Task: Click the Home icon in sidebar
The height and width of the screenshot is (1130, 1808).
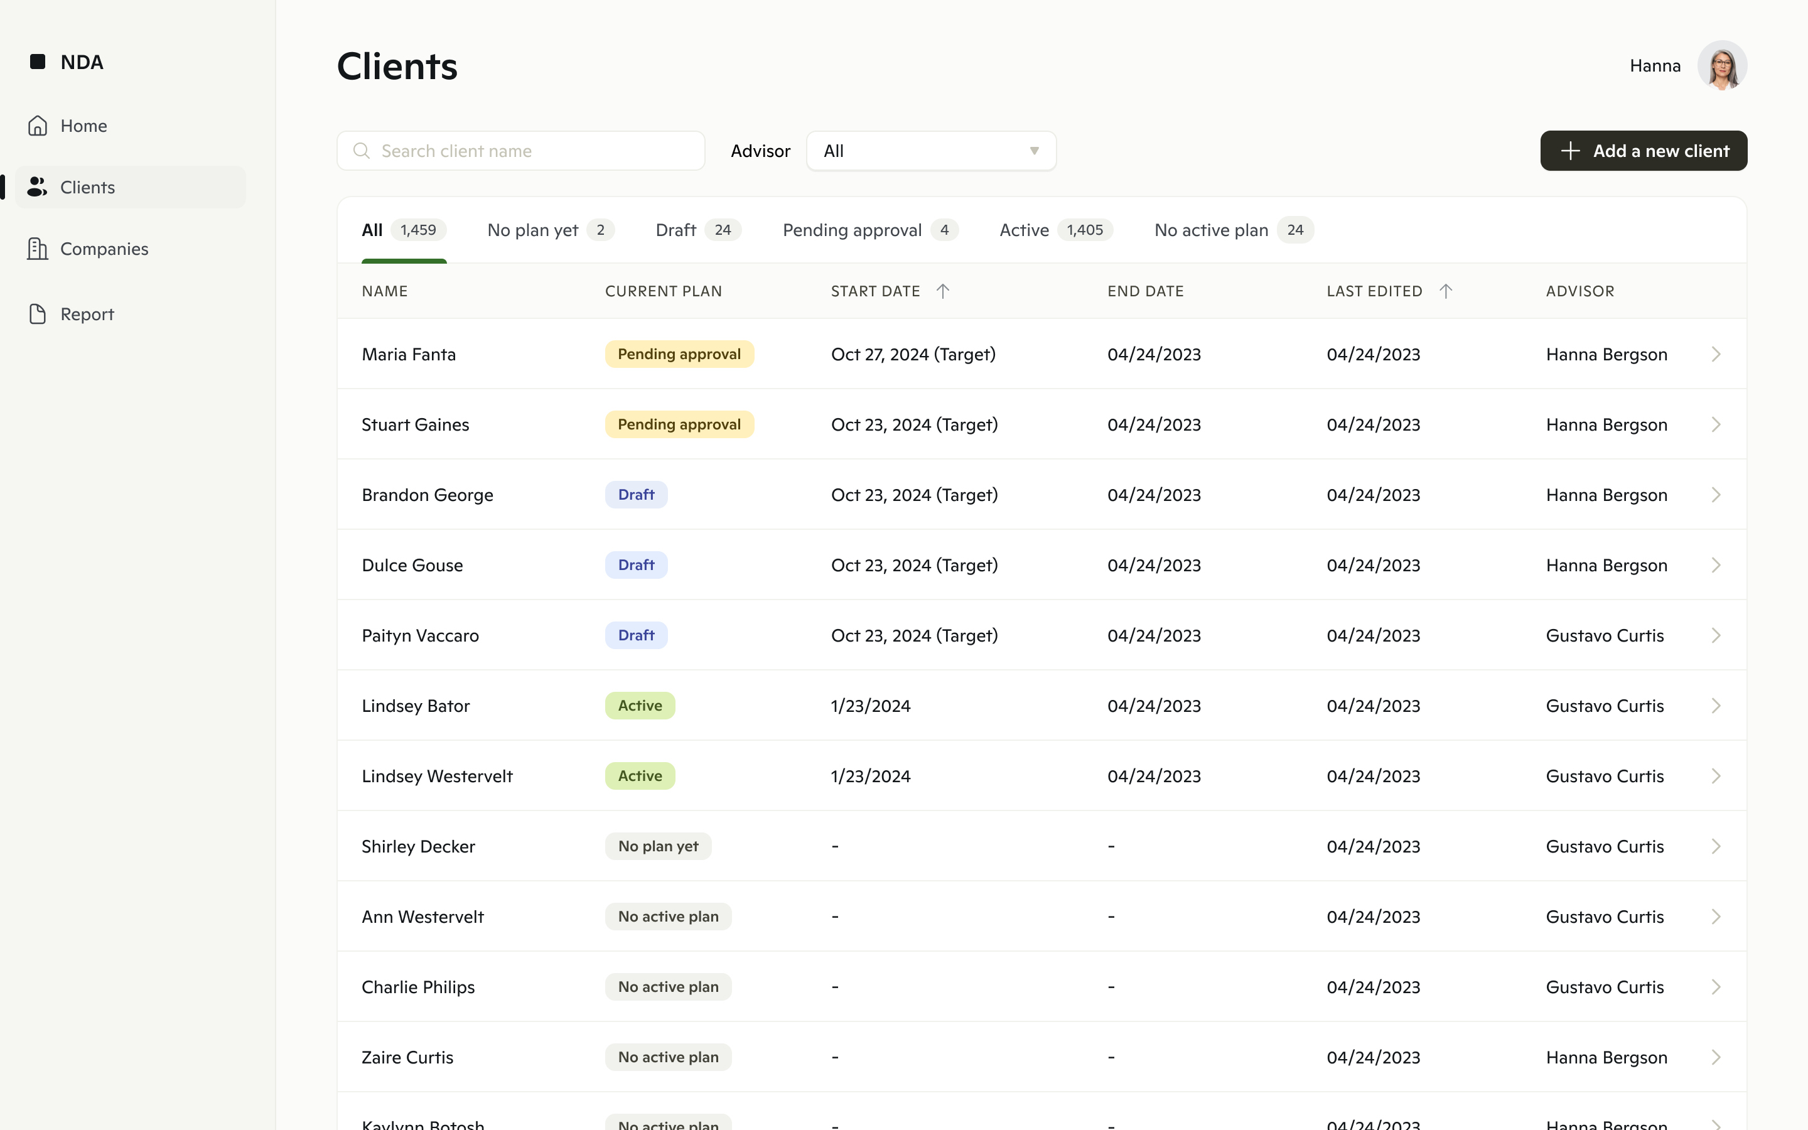Action: click(38, 126)
